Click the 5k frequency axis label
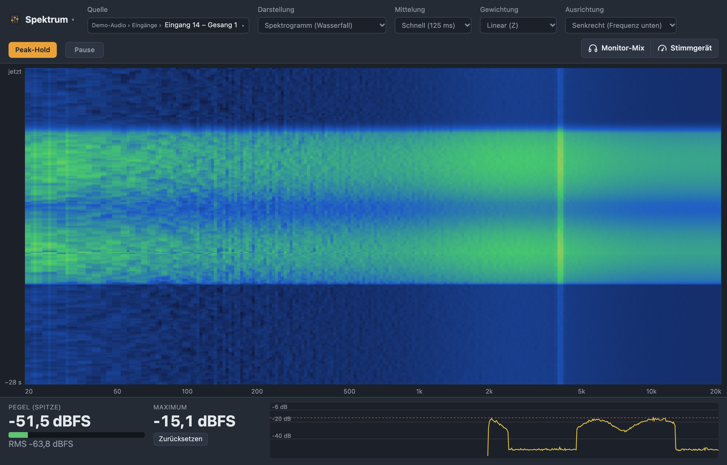The image size is (727, 465). 582,392
